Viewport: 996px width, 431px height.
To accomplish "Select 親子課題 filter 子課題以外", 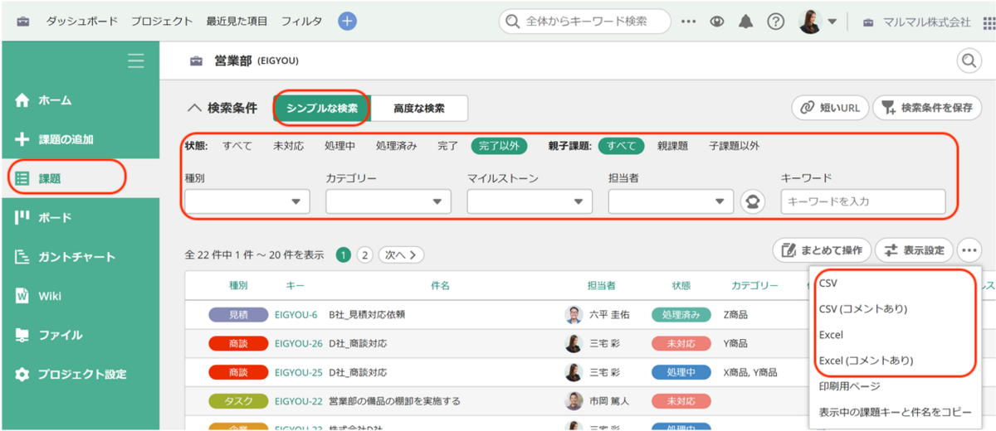I will click(x=734, y=146).
